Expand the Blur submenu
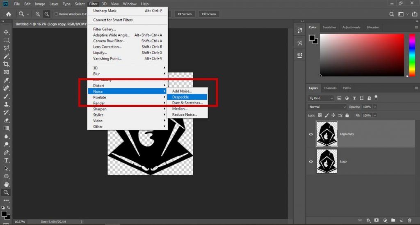 (128, 74)
